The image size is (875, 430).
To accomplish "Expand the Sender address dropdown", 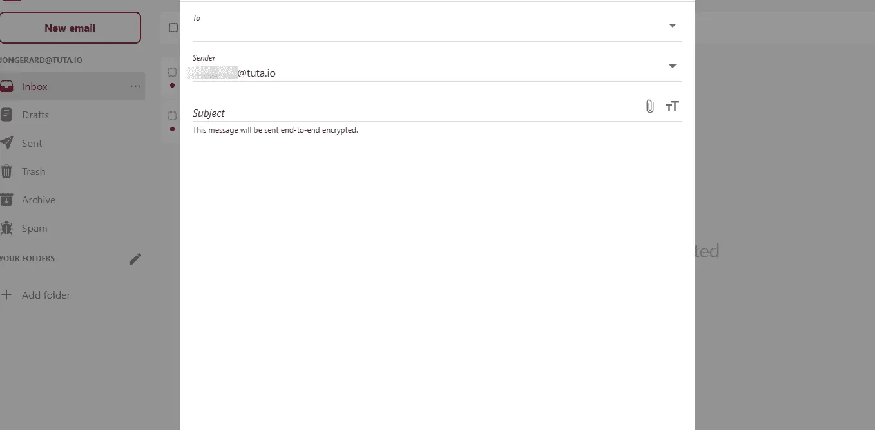I will pyautogui.click(x=672, y=66).
